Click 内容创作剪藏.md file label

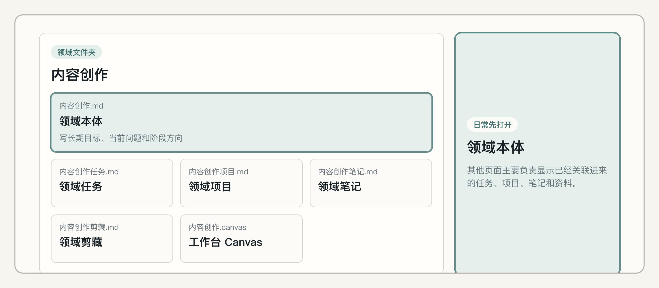click(89, 227)
